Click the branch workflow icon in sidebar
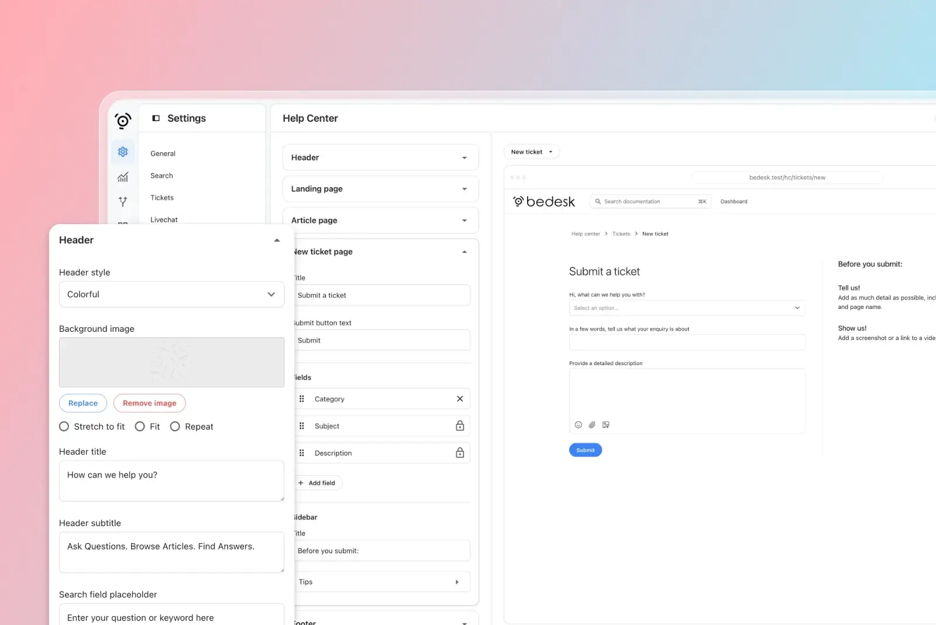The image size is (936, 625). 123,202
